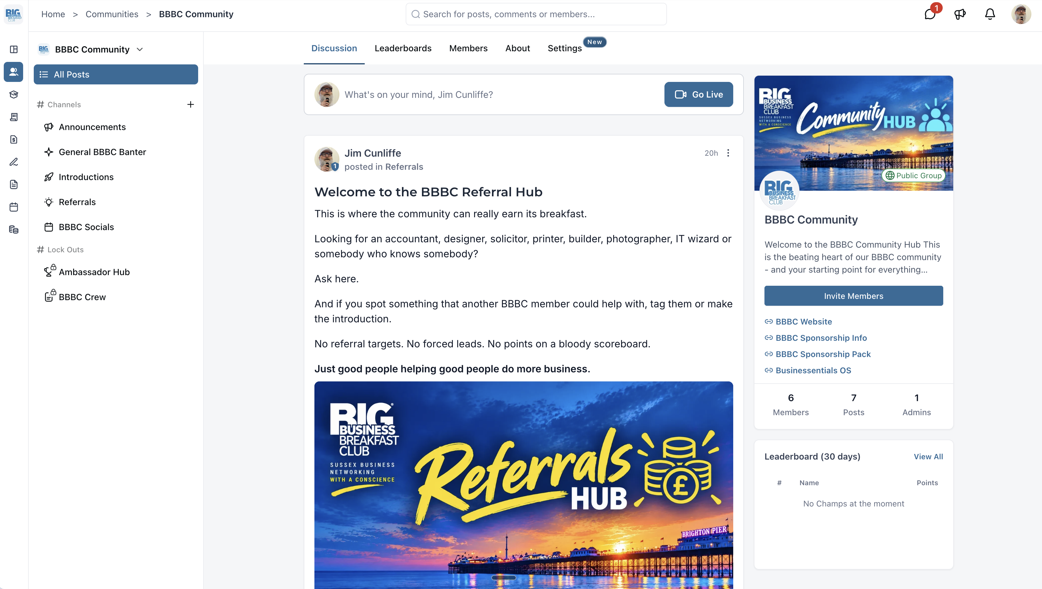Screen dimensions: 1042x589
Task: Click the 'Welcome to the BBBC Referral Hub' title
Action: point(428,192)
